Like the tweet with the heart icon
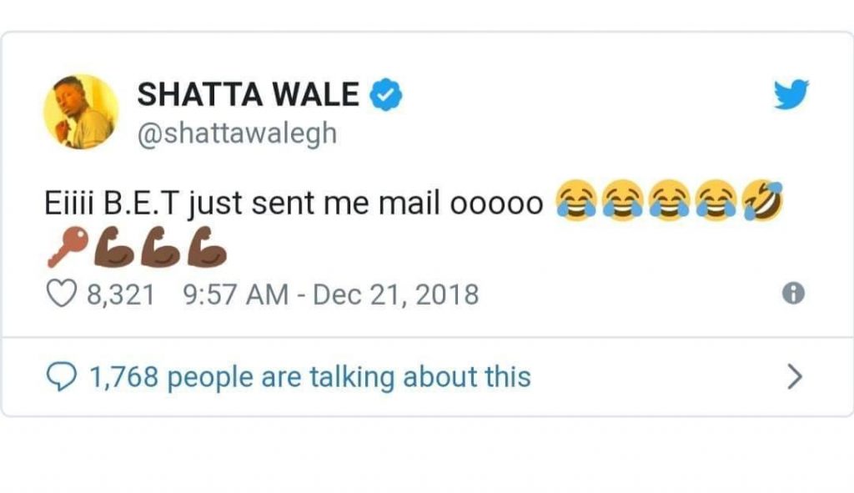Screen dimensions: 854x493 (x=61, y=294)
